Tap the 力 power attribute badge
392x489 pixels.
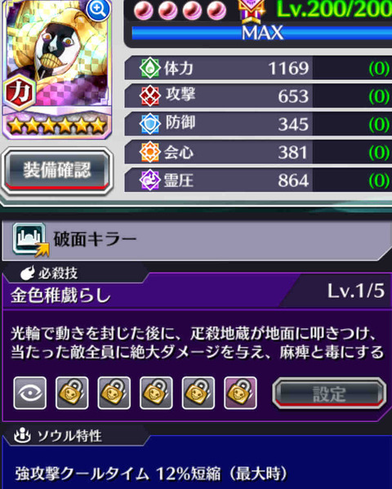point(20,93)
